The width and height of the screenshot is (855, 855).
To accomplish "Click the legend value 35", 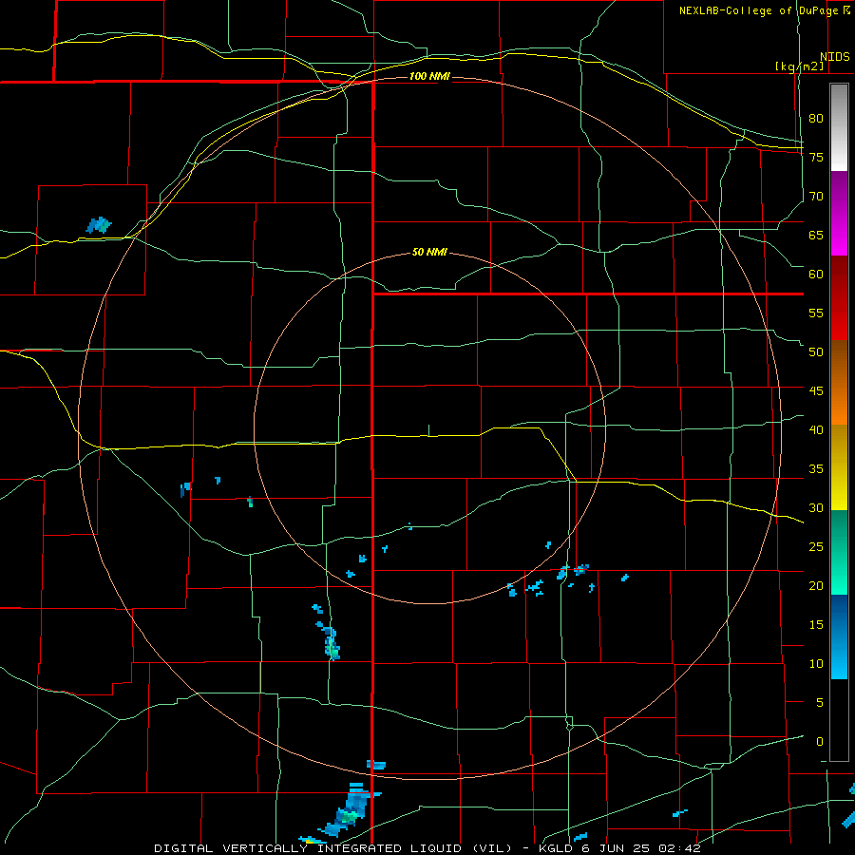I will point(816,469).
